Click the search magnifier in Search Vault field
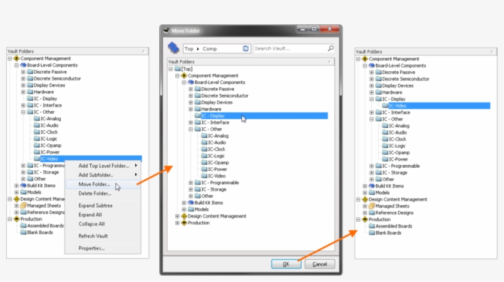The height and width of the screenshot is (282, 504). point(331,49)
